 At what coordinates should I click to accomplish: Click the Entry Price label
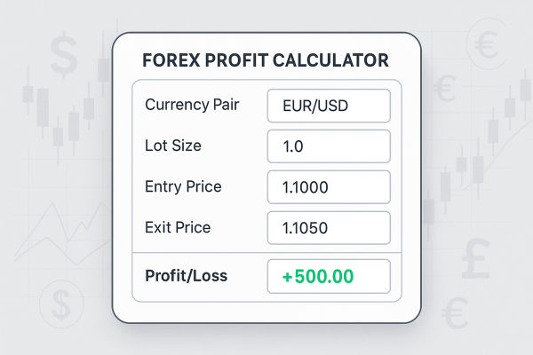pos(183,186)
